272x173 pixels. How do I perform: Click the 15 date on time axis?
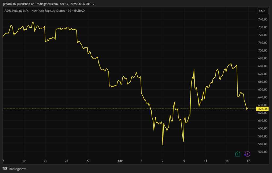coord(227,161)
